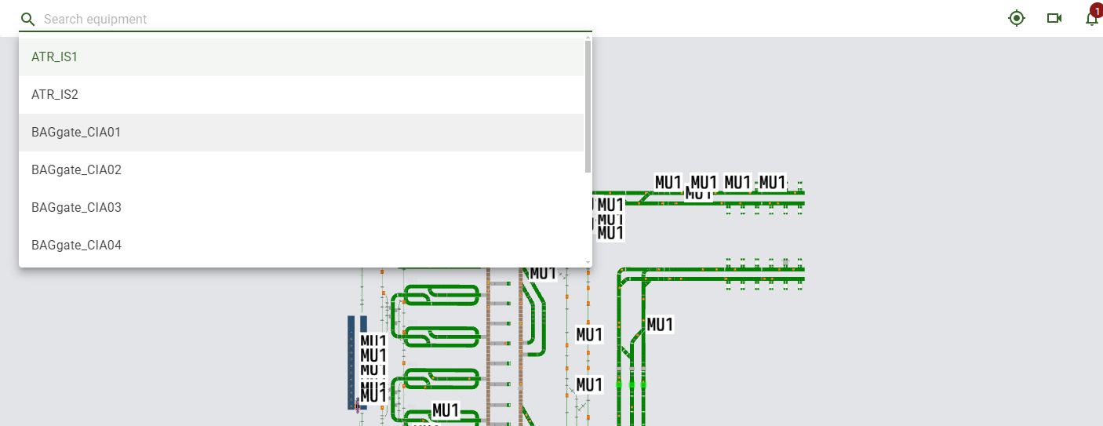This screenshot has width=1103, height=426.
Task: Click MU1 label beside the right vertical conveyor
Action: [660, 325]
